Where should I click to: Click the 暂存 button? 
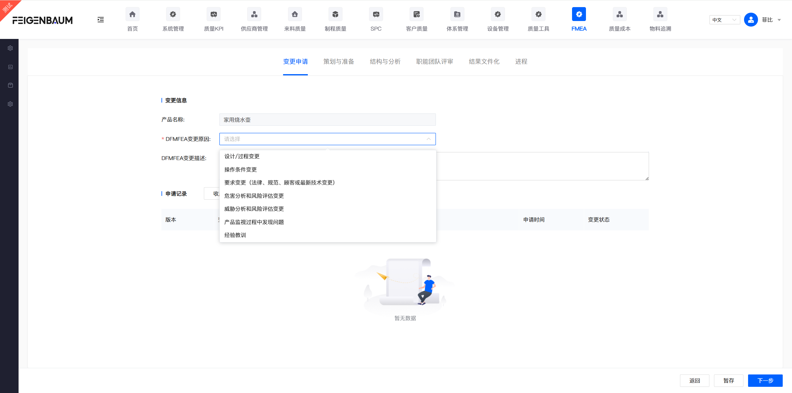pos(729,380)
